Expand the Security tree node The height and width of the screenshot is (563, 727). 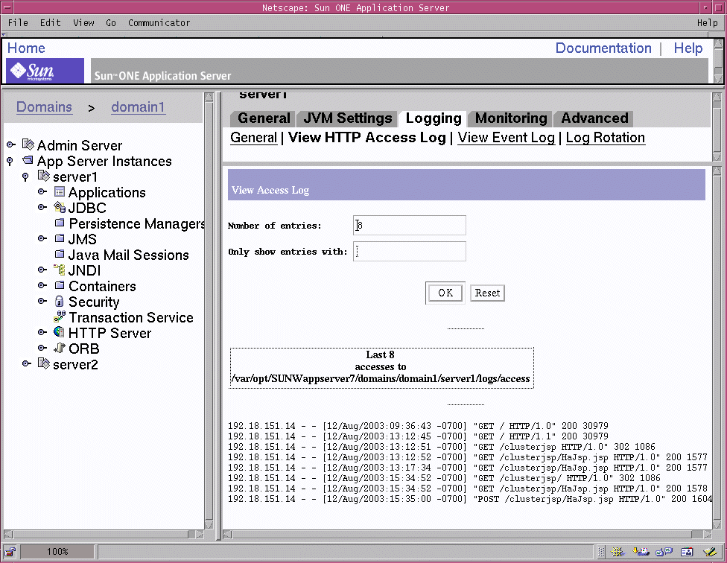click(x=42, y=301)
